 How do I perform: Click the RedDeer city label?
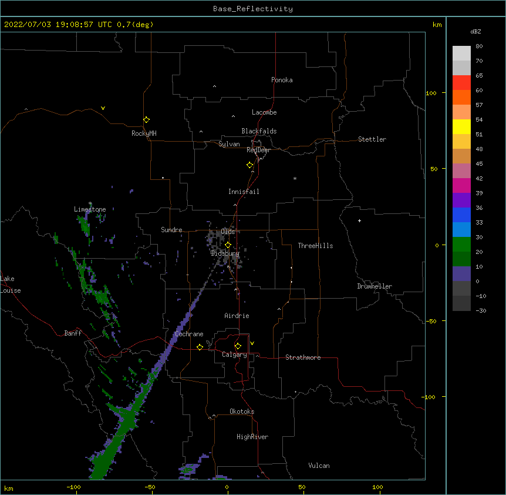tap(258, 150)
